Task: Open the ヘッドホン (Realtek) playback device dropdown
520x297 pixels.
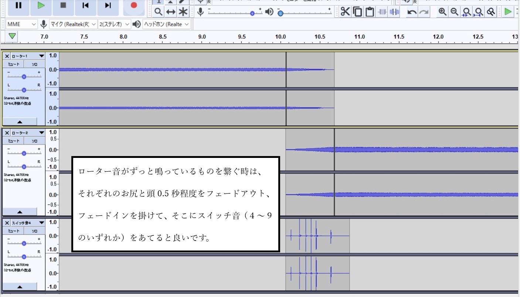Action: (x=167, y=24)
